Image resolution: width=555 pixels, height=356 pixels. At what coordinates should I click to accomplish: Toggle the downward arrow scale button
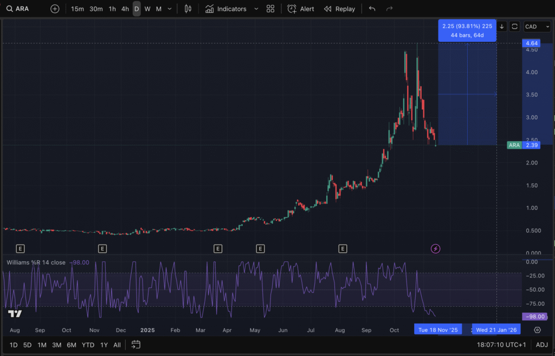pyautogui.click(x=502, y=27)
